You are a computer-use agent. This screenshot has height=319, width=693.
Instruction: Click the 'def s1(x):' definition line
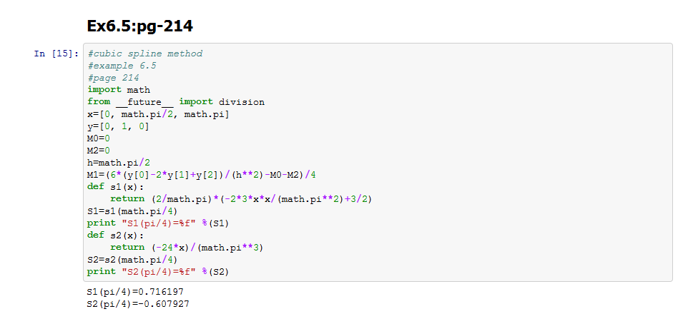(116, 187)
